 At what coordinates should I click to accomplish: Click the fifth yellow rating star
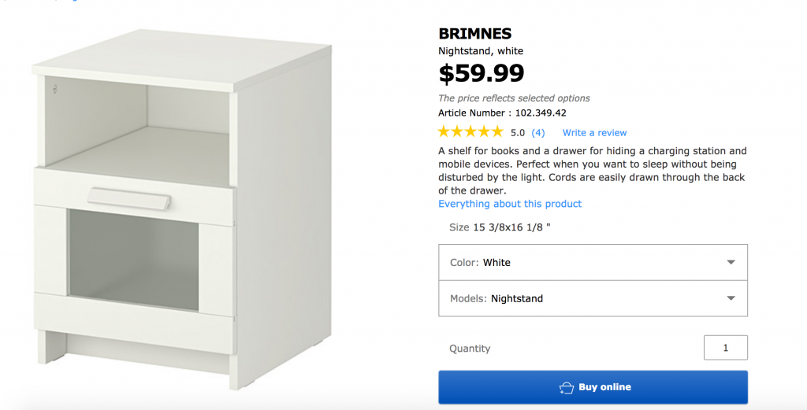point(496,132)
